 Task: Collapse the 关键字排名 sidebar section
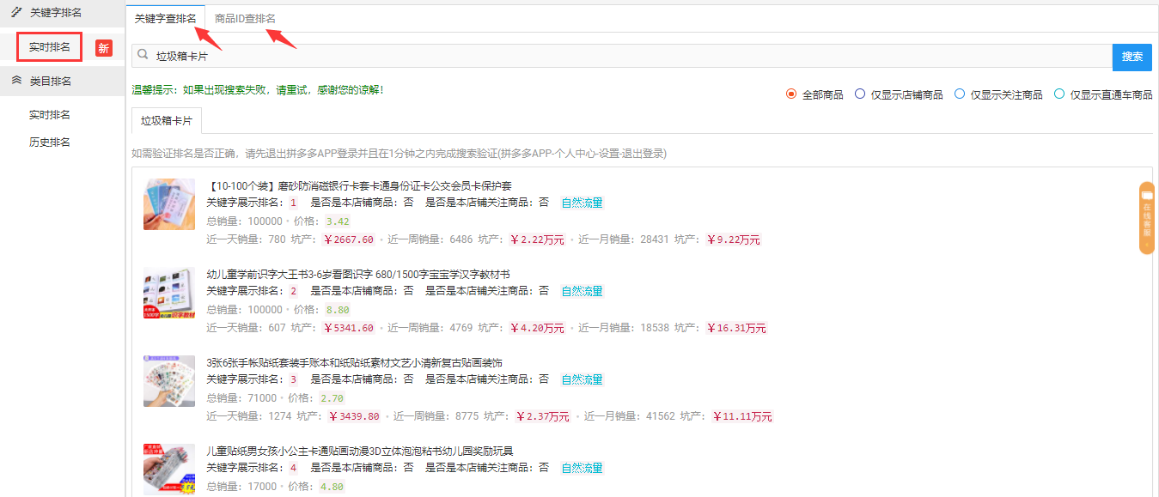56,12
